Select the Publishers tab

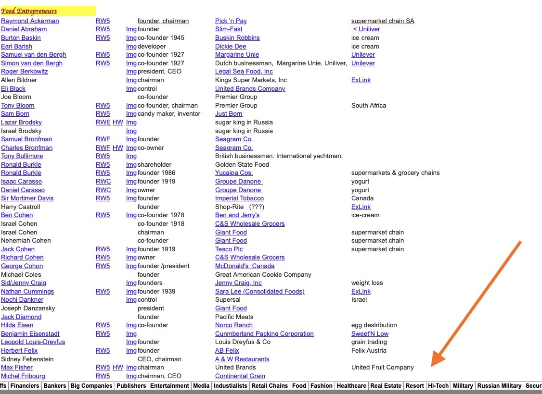(x=131, y=386)
